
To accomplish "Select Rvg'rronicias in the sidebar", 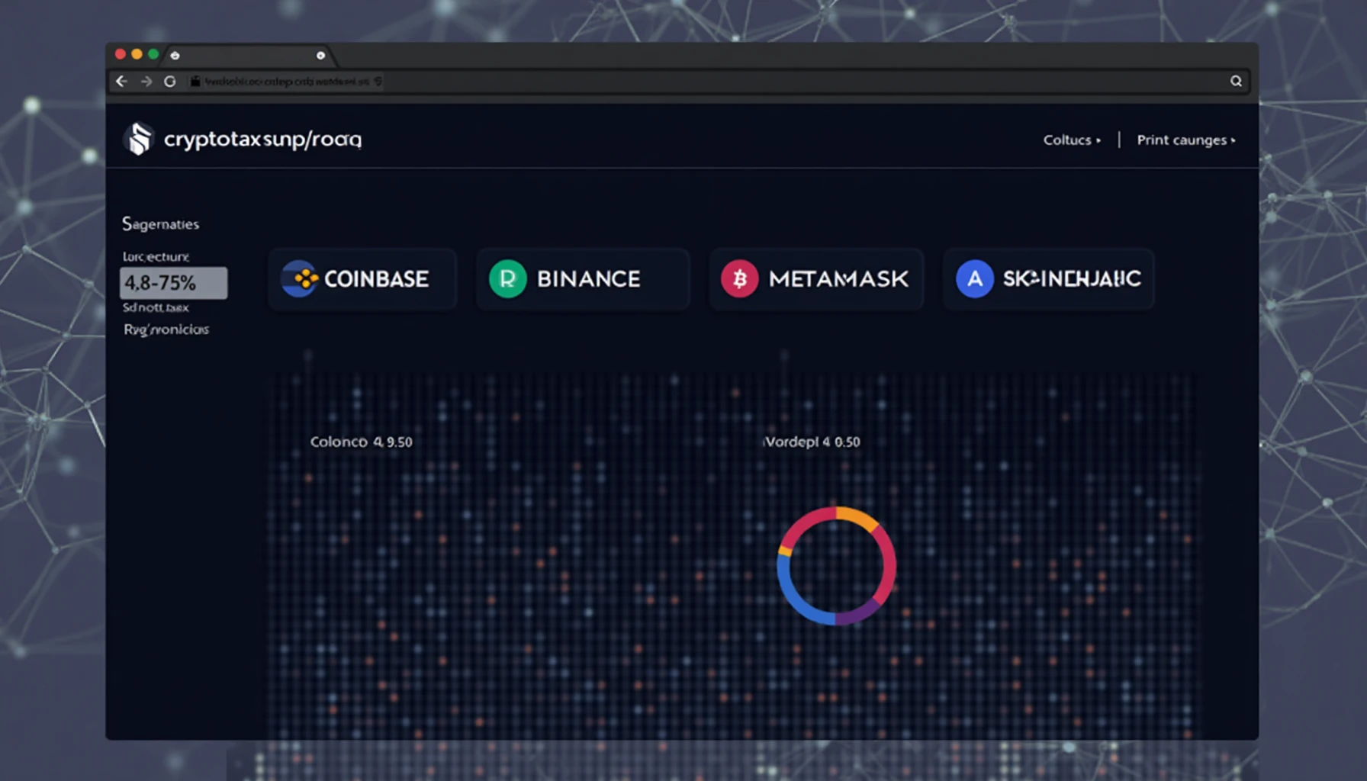I will coord(166,329).
